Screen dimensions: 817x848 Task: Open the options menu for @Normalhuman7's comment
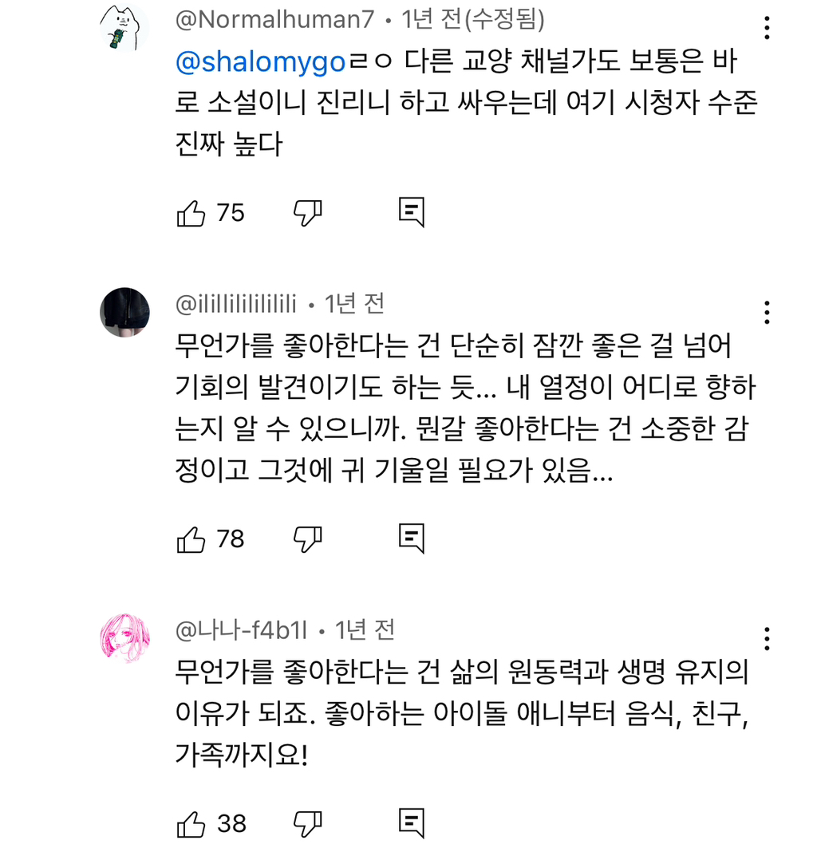[x=767, y=28]
